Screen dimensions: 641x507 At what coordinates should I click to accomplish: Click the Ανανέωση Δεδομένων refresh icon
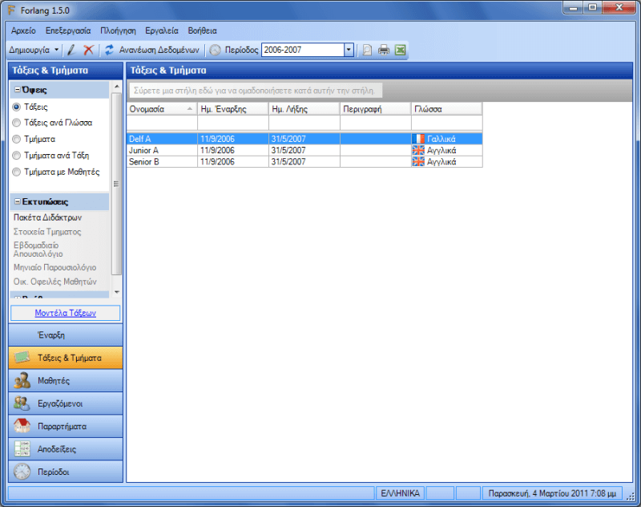pyautogui.click(x=109, y=50)
